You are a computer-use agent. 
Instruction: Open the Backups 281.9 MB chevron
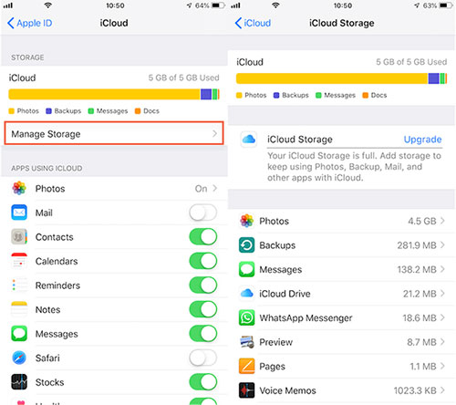click(x=442, y=244)
